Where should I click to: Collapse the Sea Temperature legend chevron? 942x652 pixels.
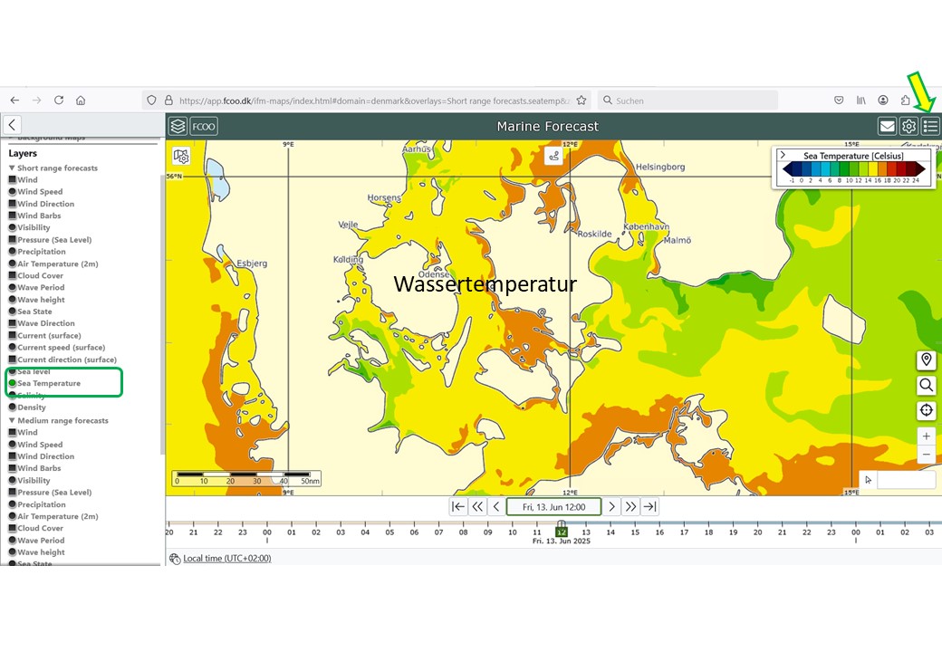pyautogui.click(x=783, y=156)
